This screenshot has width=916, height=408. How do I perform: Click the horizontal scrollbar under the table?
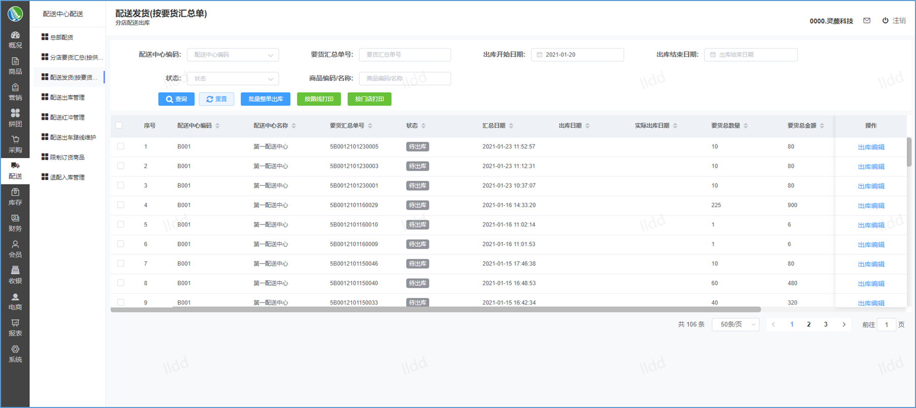point(435,309)
